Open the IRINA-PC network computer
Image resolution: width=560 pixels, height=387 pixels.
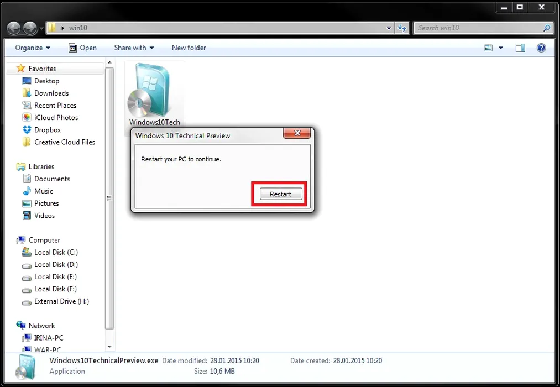(x=49, y=338)
